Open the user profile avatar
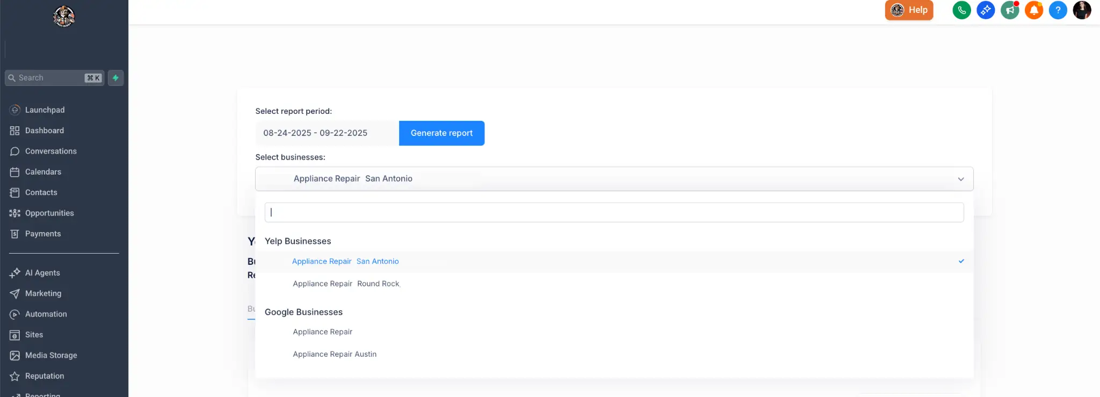Screen dimensions: 1100x397 coord(1082,10)
